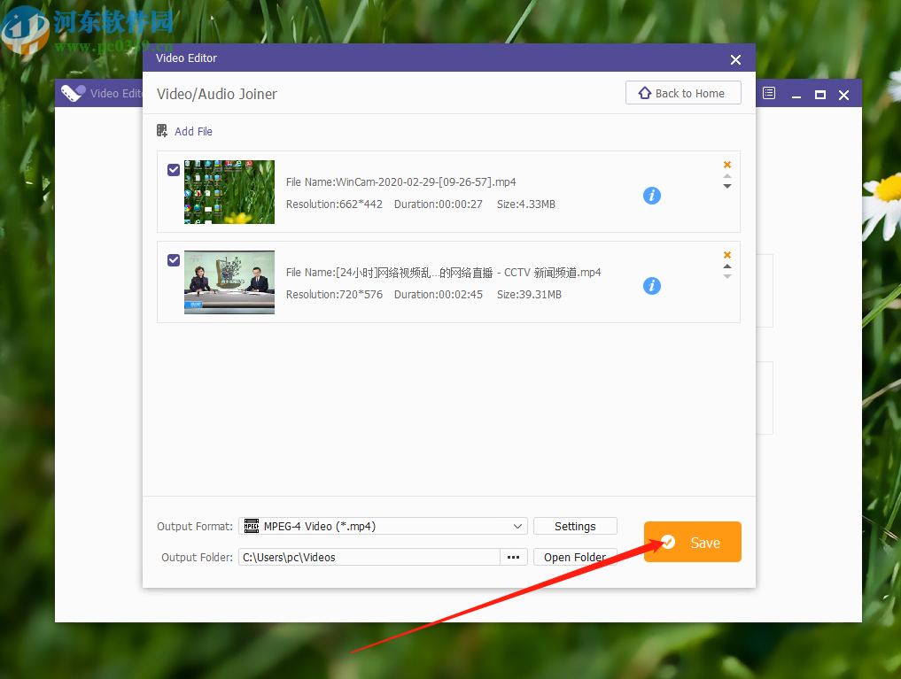Open the Output Format dropdown
901x679 pixels.
pos(518,526)
